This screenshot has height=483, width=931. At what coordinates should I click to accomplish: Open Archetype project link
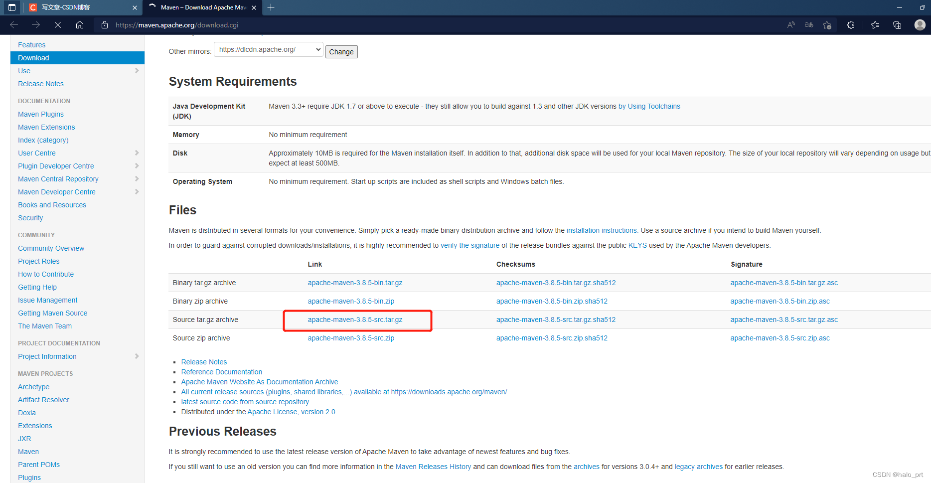[33, 387]
